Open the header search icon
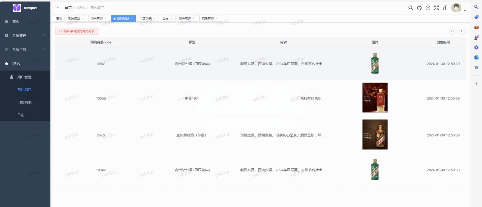Screen dimensions: 482x207 411,8
